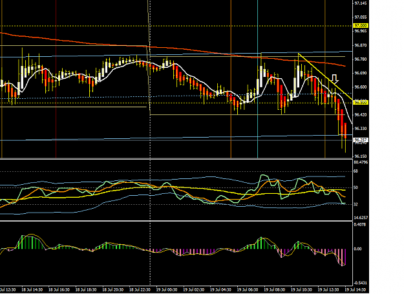The height and width of the screenshot is (294, 404).
Task: Click the 19 Jul 14:30 time label
Action: [x=355, y=289]
